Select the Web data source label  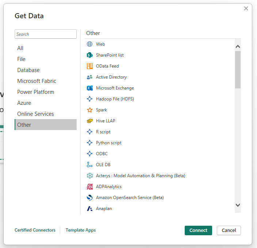pyautogui.click(x=100, y=44)
